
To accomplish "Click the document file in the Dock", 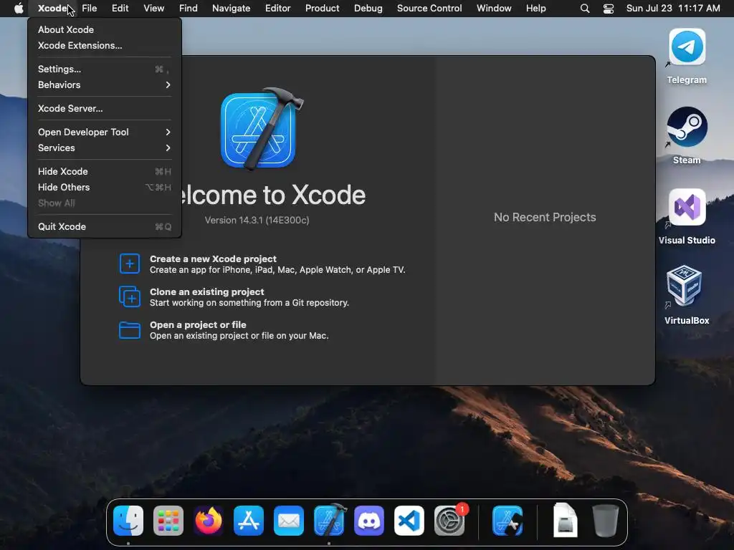I will pyautogui.click(x=565, y=520).
